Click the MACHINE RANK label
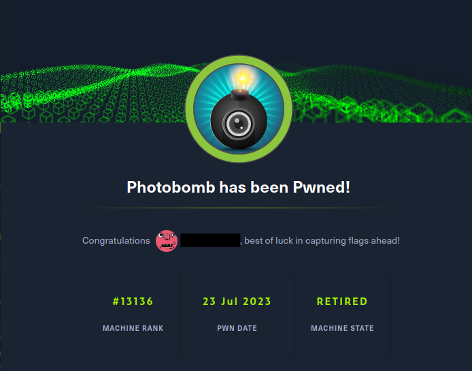Image resolution: width=472 pixels, height=371 pixels. (133, 328)
